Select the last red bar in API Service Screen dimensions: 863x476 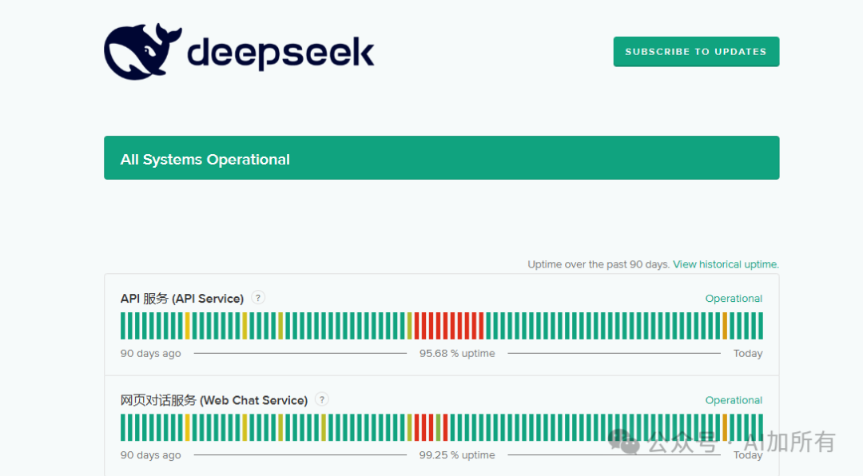pyautogui.click(x=481, y=326)
